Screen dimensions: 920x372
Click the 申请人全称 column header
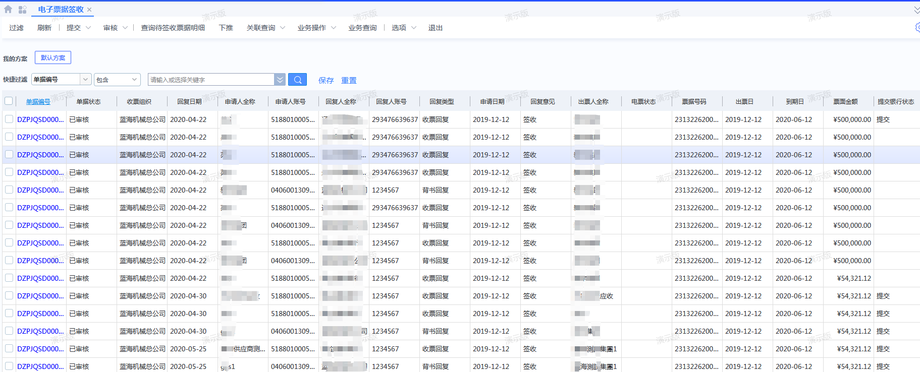(x=240, y=101)
